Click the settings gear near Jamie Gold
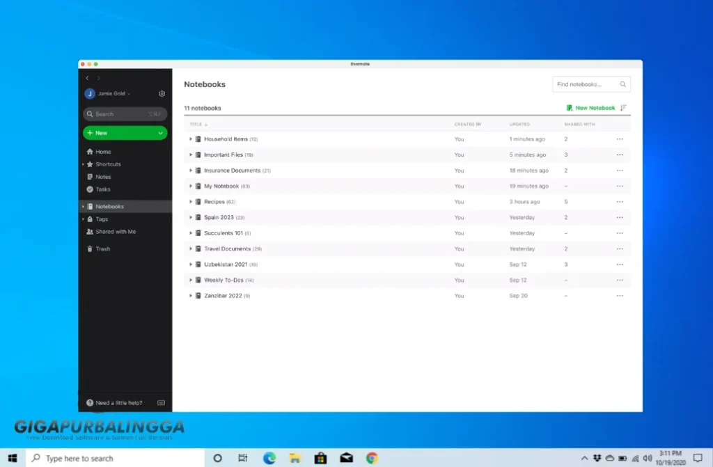This screenshot has height=467, width=713. [162, 93]
